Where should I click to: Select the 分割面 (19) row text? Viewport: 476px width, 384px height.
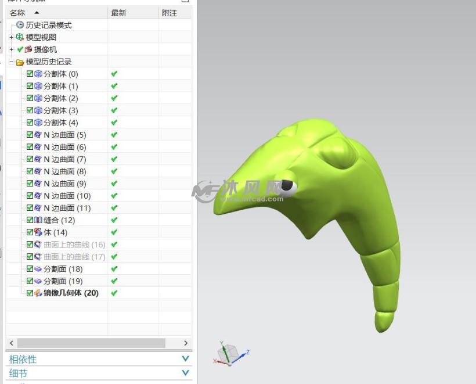tap(63, 281)
